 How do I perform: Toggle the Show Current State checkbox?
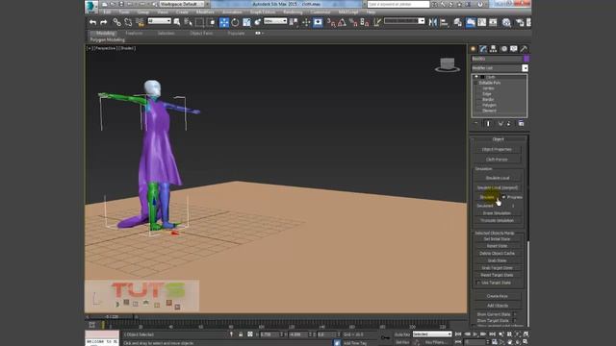(515, 314)
